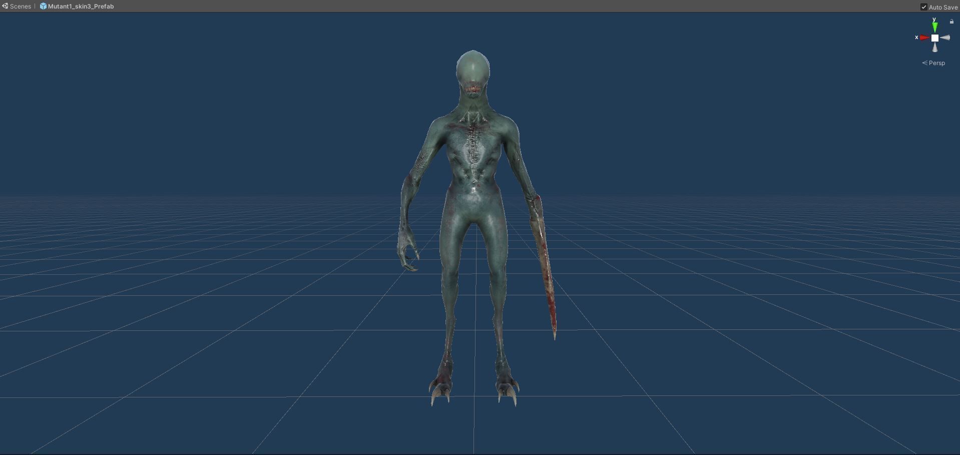Screen dimensions: 960x455
Task: Click the back arrow icon beside Scenes
Action: [x=5, y=6]
